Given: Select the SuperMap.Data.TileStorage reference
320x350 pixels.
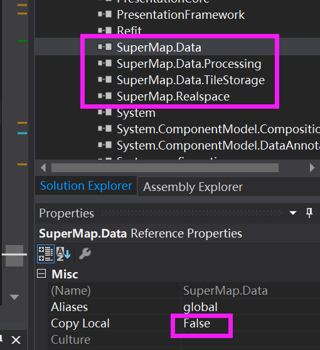Looking at the screenshot, I should [x=191, y=80].
